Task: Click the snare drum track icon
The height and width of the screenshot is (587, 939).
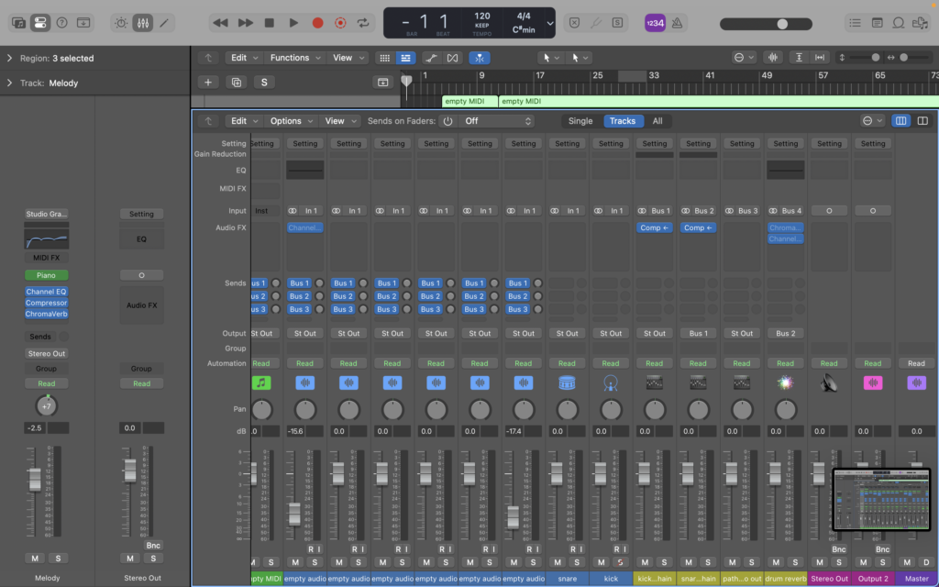Action: tap(567, 382)
